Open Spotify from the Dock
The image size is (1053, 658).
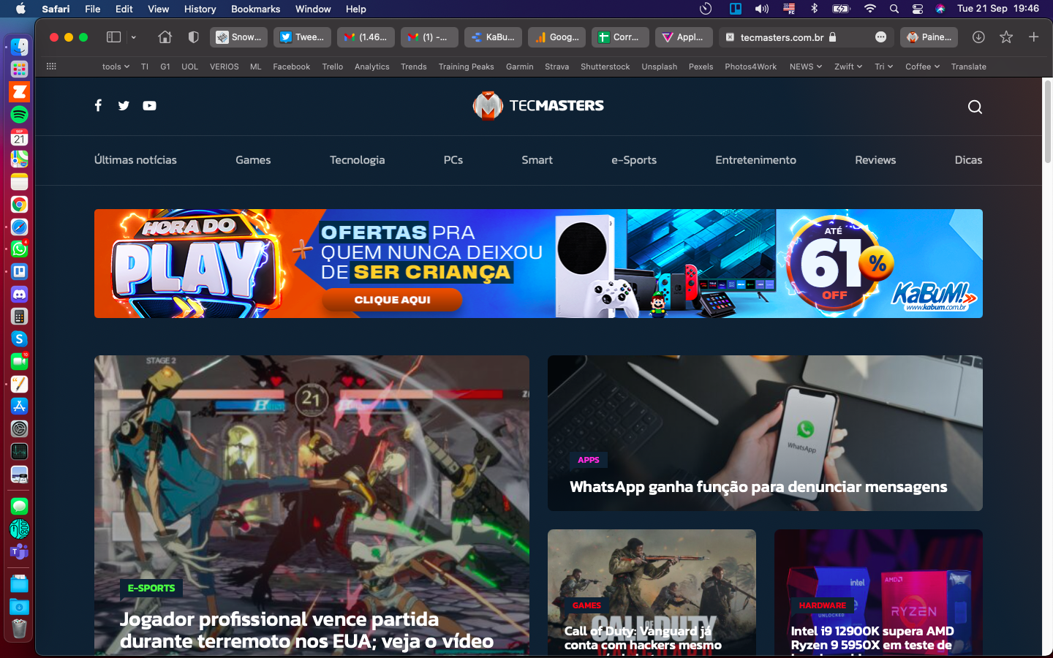coord(19,115)
